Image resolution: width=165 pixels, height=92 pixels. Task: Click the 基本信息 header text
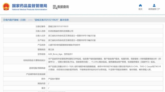[x=64, y=20]
